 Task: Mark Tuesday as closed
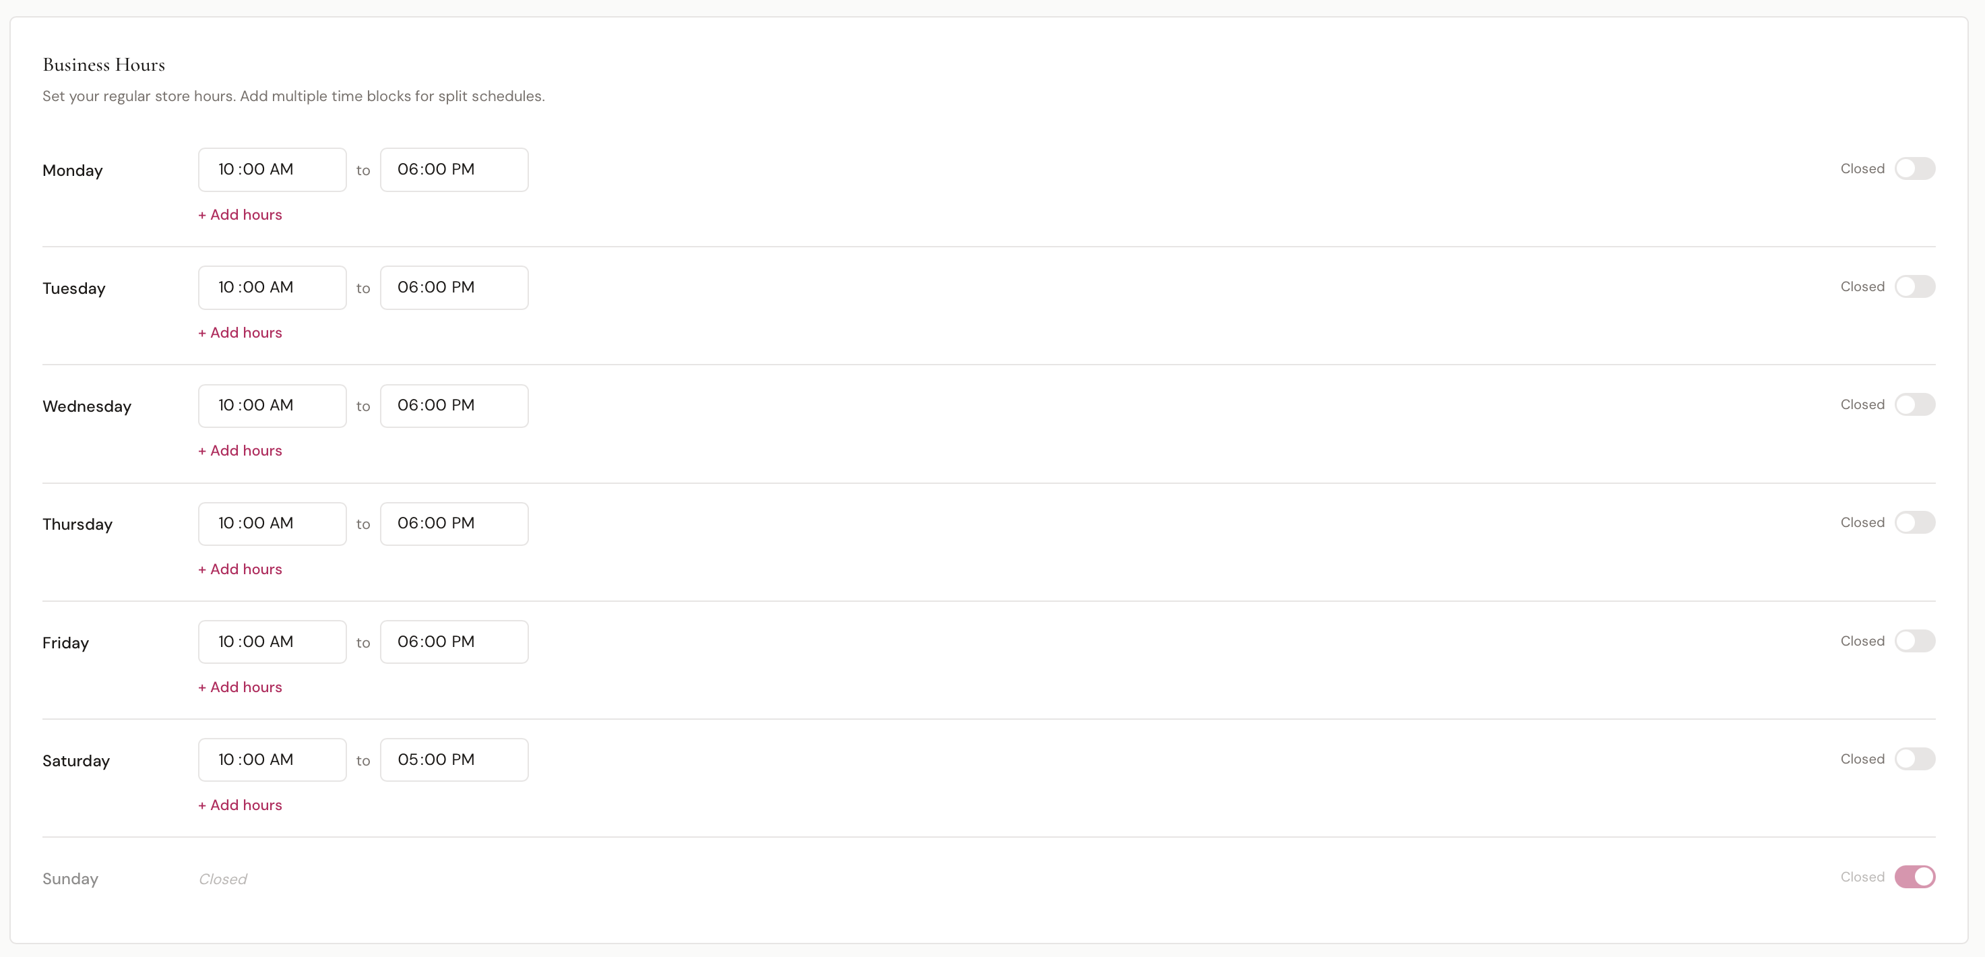(1914, 286)
